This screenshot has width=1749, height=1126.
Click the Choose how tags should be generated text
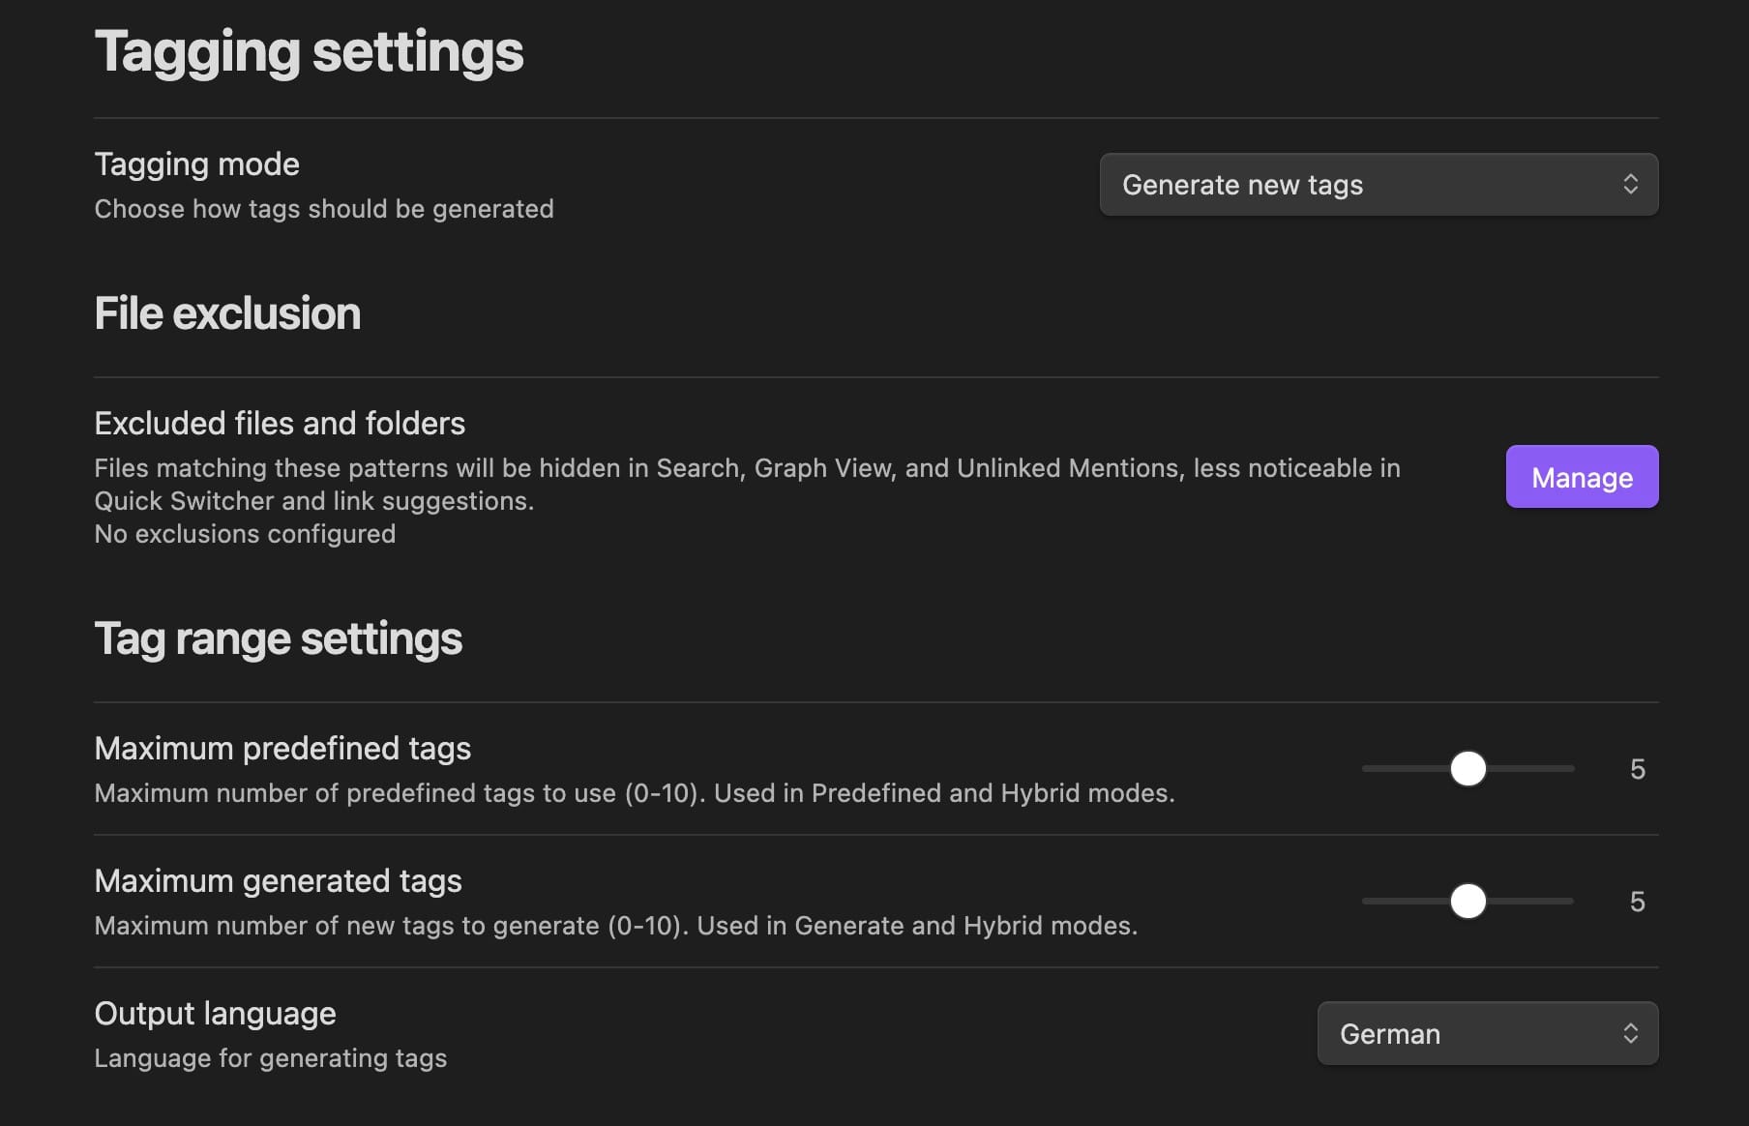(324, 209)
